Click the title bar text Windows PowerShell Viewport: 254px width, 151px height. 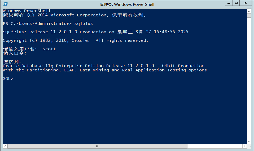click(134, 4)
